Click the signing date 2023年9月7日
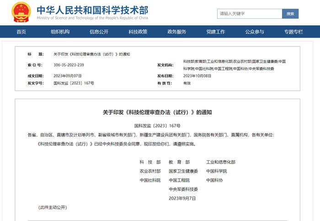 click(182, 198)
